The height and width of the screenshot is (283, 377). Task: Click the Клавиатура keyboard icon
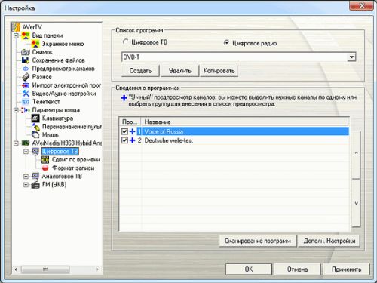coord(35,118)
